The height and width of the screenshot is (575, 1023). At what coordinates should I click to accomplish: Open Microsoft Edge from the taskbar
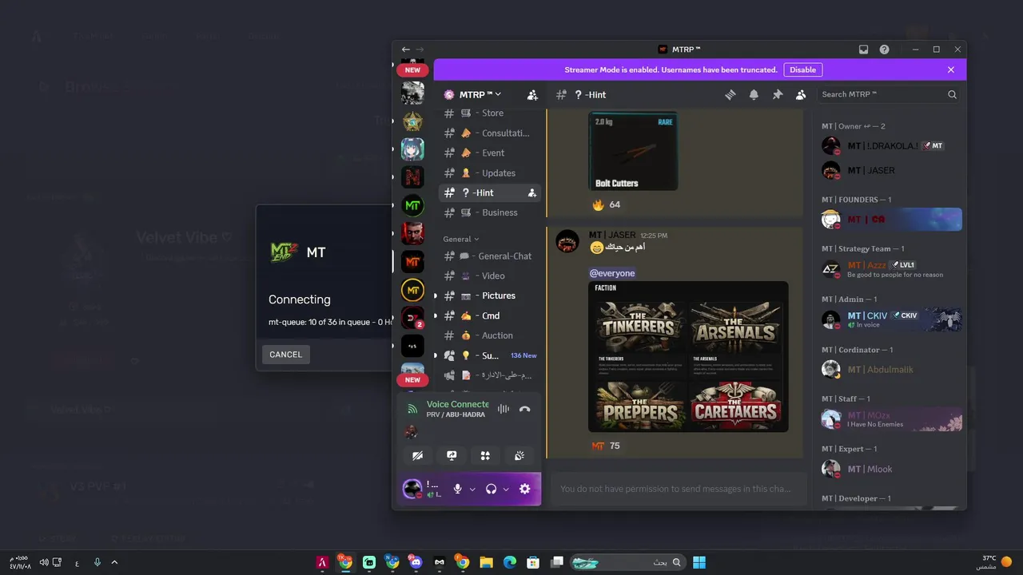coord(510,562)
